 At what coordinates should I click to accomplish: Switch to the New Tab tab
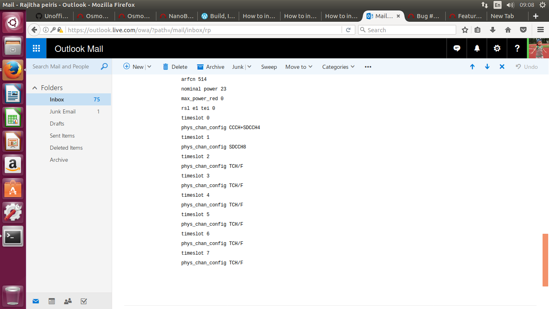(x=507, y=16)
